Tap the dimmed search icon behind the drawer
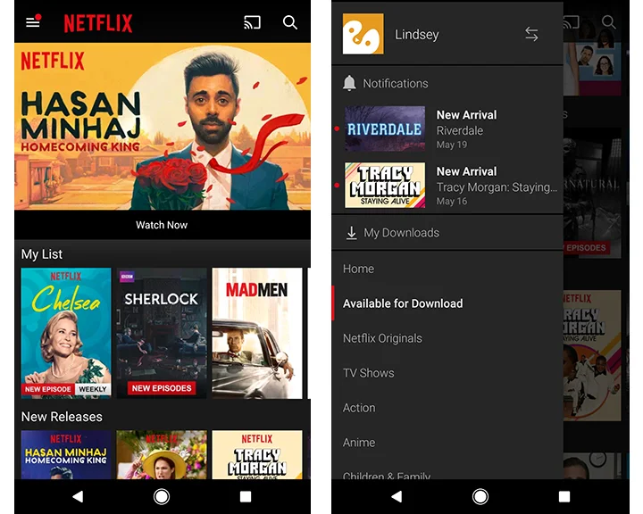Viewport: 643px width, 514px height. 608,22
